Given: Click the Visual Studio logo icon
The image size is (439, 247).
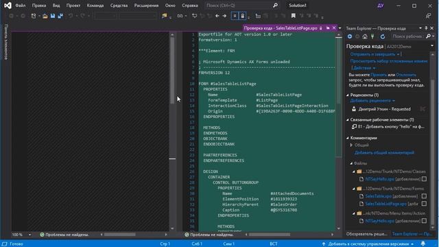Looking at the screenshot, I should click(8, 5).
